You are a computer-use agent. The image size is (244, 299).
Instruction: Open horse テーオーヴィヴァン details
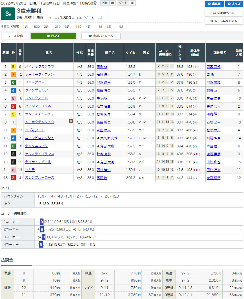click(39, 74)
